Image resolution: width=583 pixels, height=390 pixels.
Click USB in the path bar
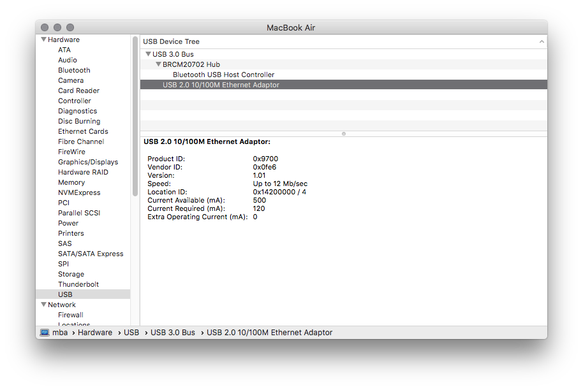click(x=131, y=333)
